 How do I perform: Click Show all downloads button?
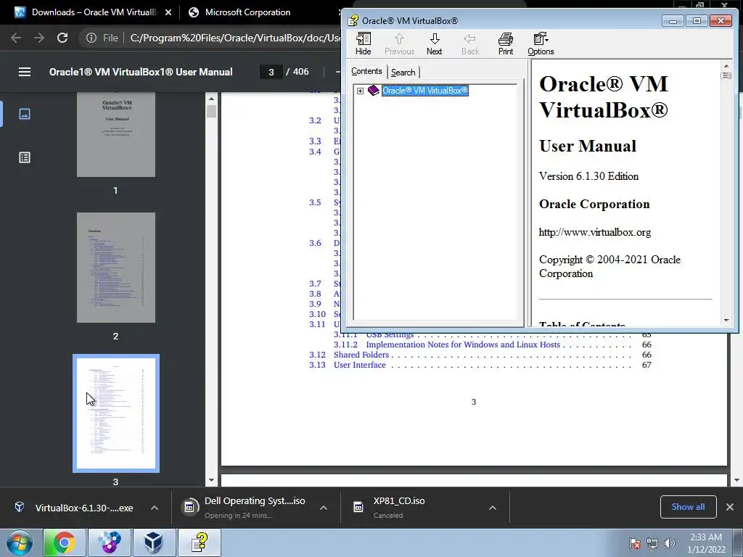pyautogui.click(x=688, y=507)
